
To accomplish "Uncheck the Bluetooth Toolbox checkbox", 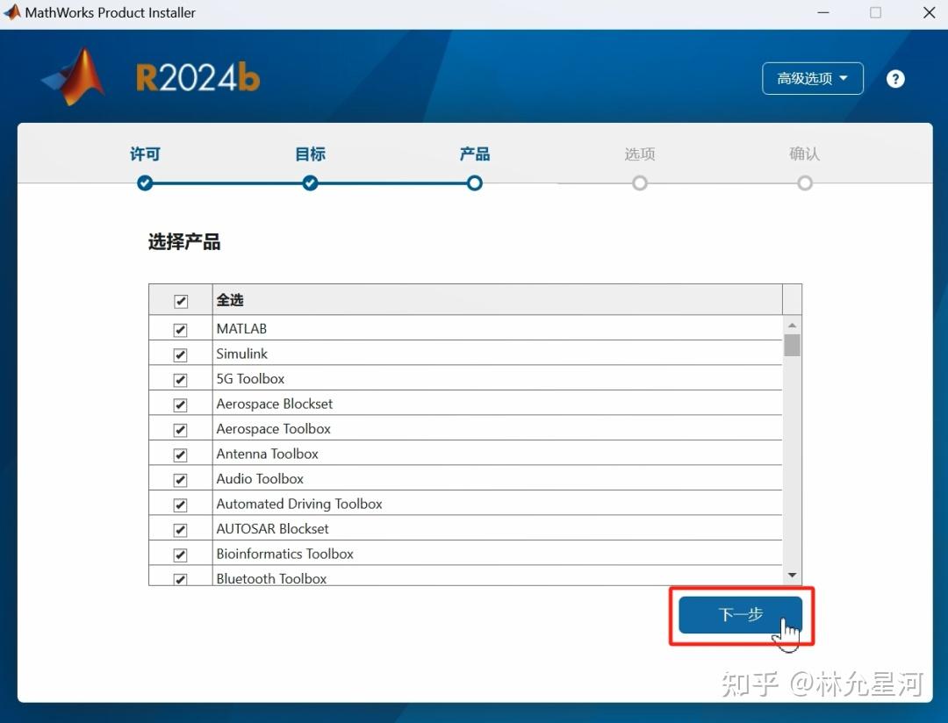I will [180, 577].
